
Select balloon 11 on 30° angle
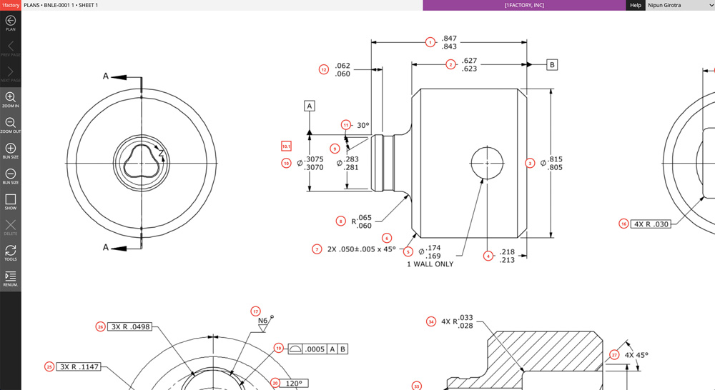[x=346, y=125]
